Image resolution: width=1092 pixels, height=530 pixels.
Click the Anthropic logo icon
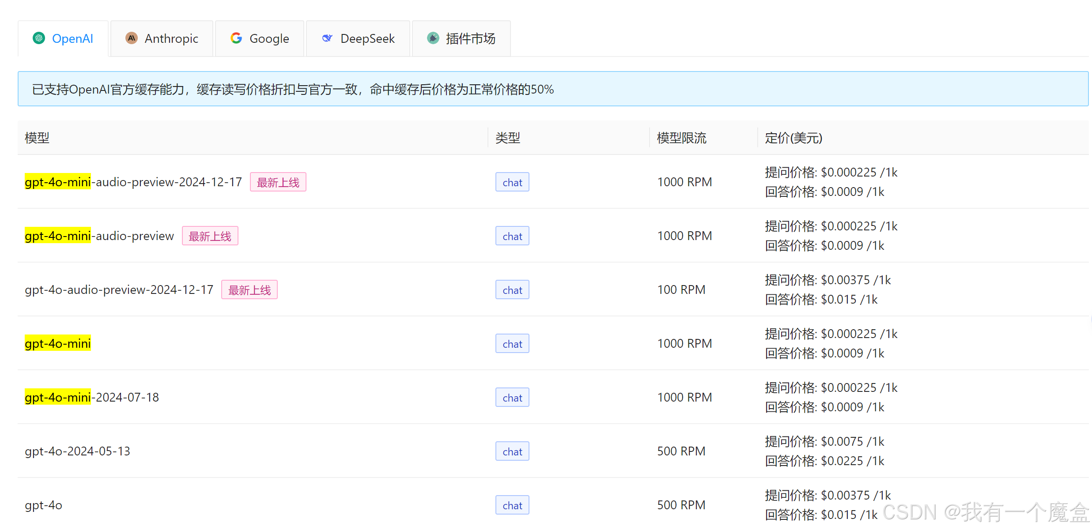click(132, 38)
